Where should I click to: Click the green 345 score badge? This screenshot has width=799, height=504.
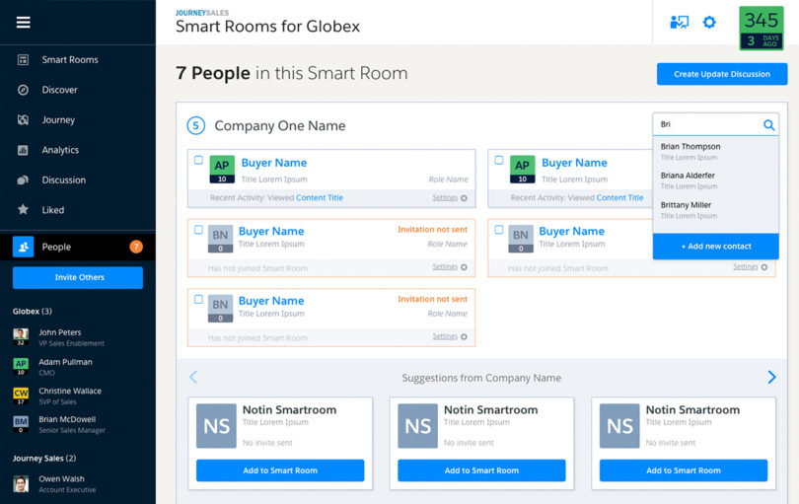point(762,28)
